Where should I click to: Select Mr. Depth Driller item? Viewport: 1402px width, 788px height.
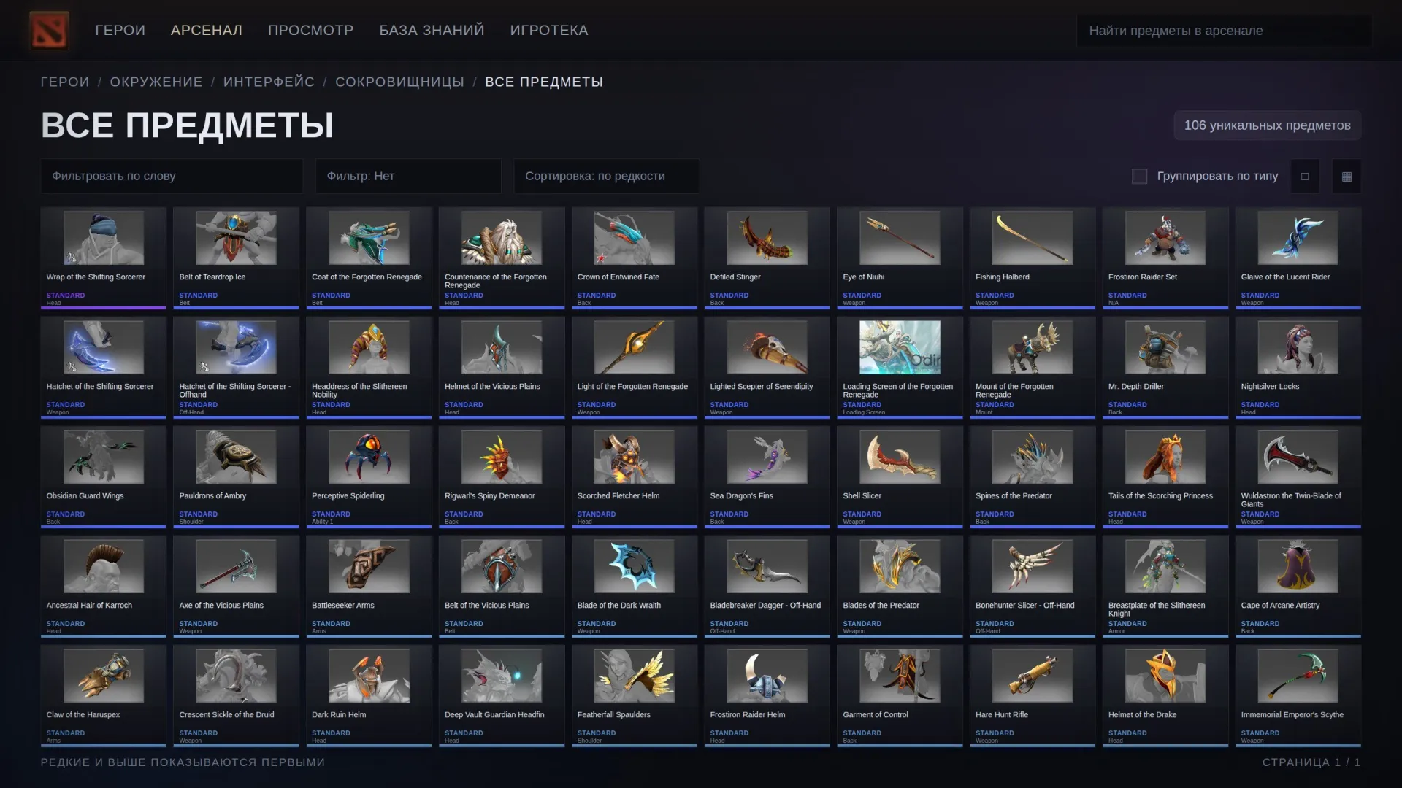point(1165,368)
